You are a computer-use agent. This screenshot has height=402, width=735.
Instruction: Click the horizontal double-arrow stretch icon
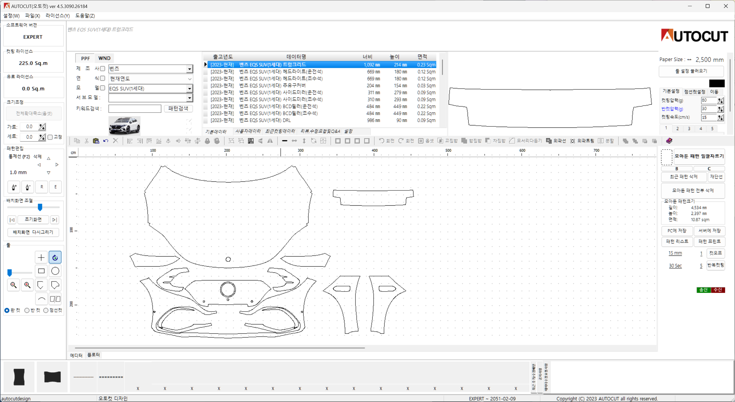294,141
